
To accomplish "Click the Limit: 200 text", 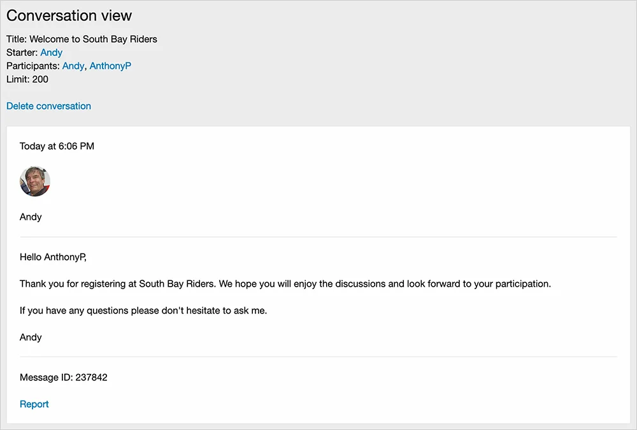I will pos(27,80).
